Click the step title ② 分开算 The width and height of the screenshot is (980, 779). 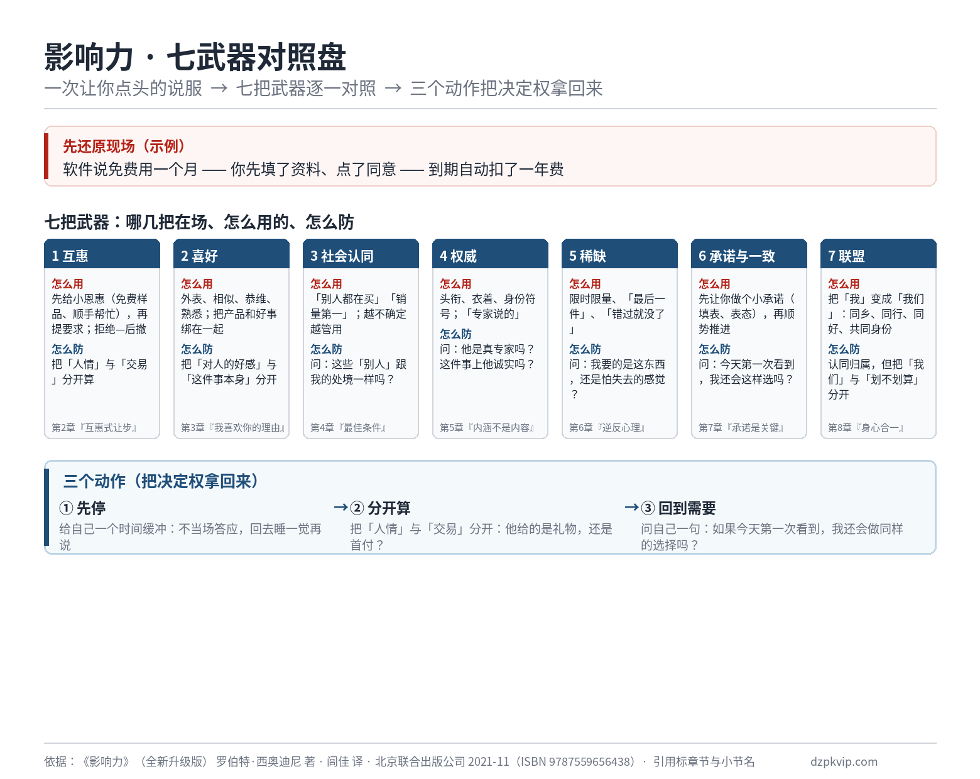380,508
